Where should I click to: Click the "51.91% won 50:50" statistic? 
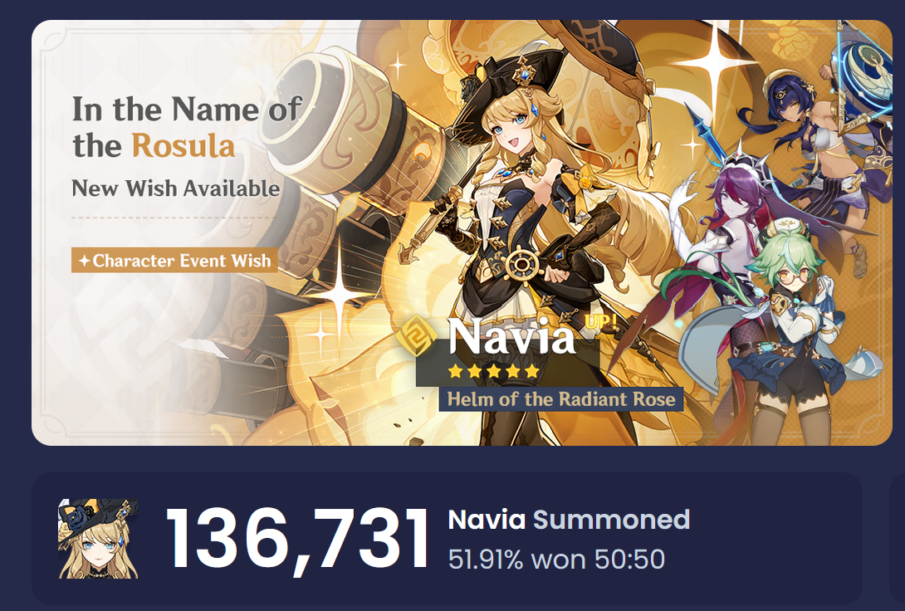click(x=556, y=560)
